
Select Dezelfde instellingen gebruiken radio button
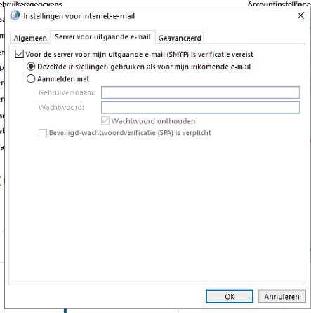point(31,67)
